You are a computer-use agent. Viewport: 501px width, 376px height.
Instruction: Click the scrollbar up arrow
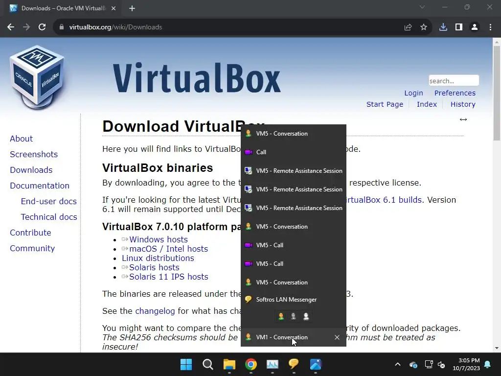[x=497, y=42]
